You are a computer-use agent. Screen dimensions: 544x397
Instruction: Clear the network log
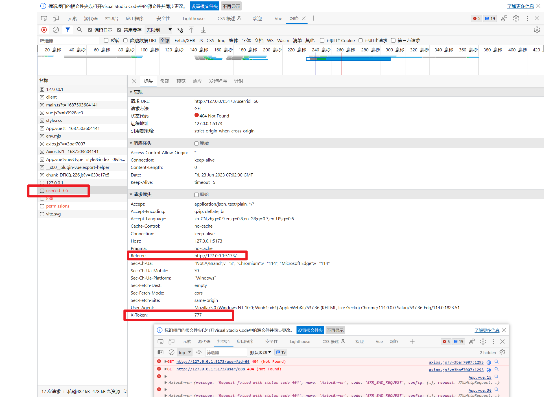point(56,30)
